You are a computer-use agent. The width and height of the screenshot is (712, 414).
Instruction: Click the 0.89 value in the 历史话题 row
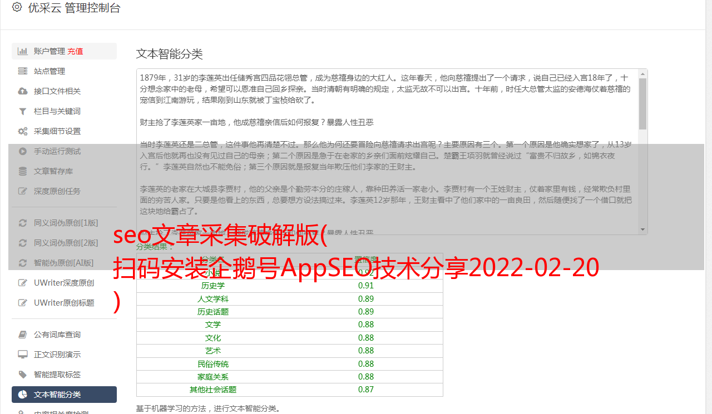point(366,312)
